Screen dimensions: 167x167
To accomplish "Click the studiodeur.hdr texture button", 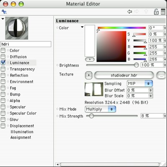I will 124,76.
